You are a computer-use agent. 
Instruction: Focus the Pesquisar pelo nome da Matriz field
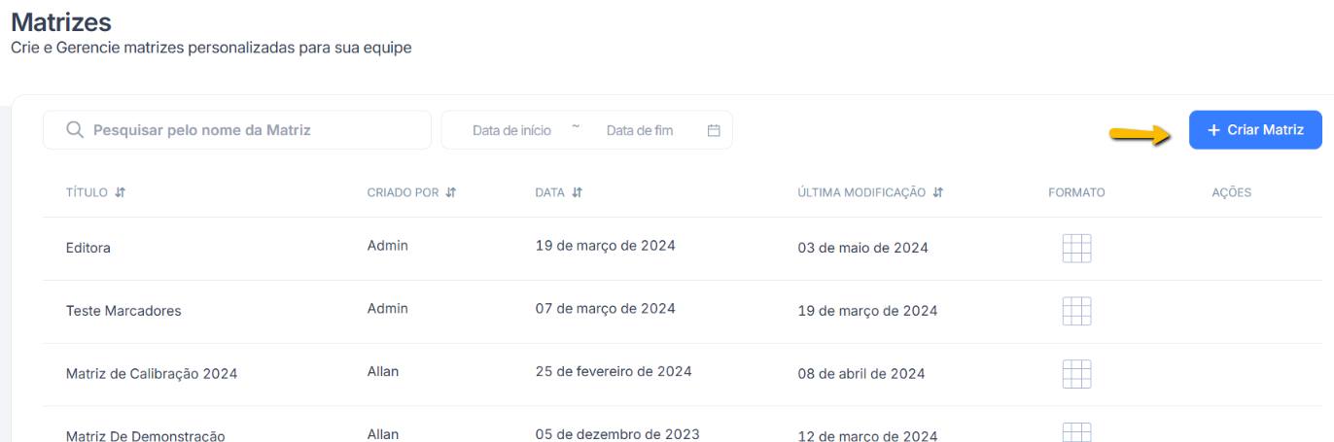click(253, 130)
